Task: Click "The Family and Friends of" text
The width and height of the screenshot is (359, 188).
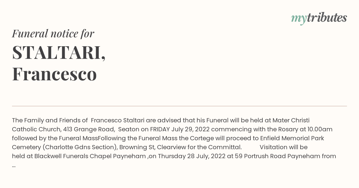Action: pos(50,120)
